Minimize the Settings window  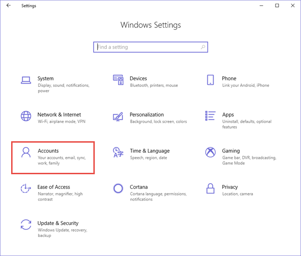coord(261,6)
